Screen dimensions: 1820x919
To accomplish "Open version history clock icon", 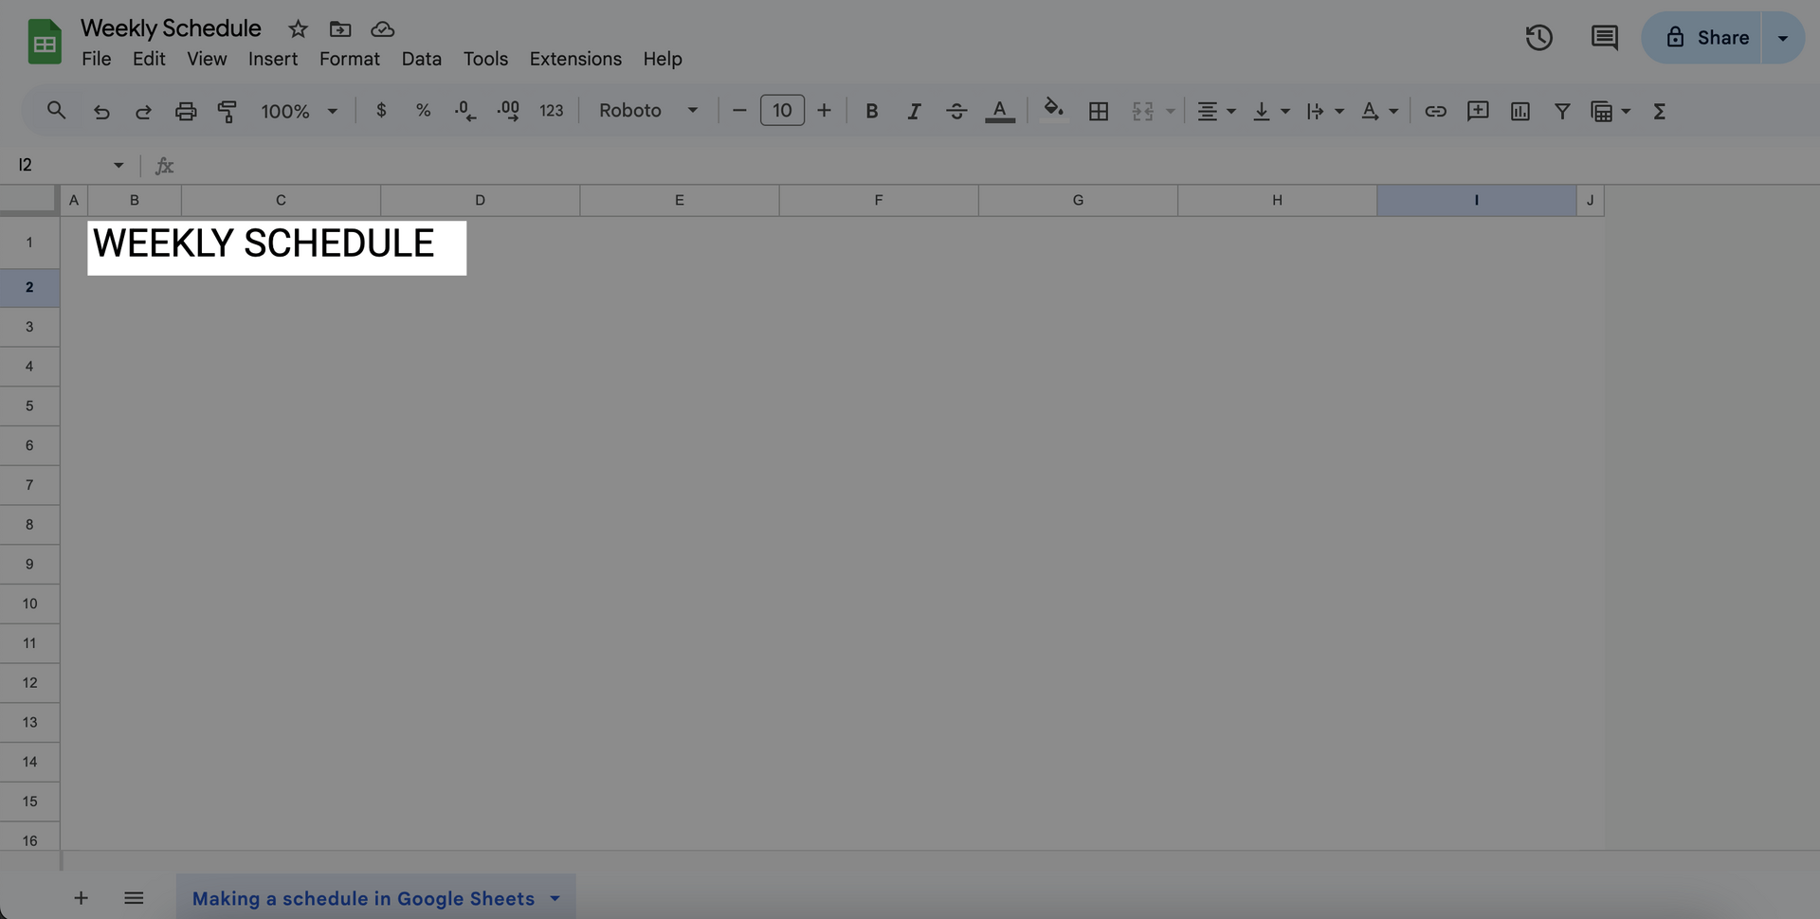I will 1538,38.
